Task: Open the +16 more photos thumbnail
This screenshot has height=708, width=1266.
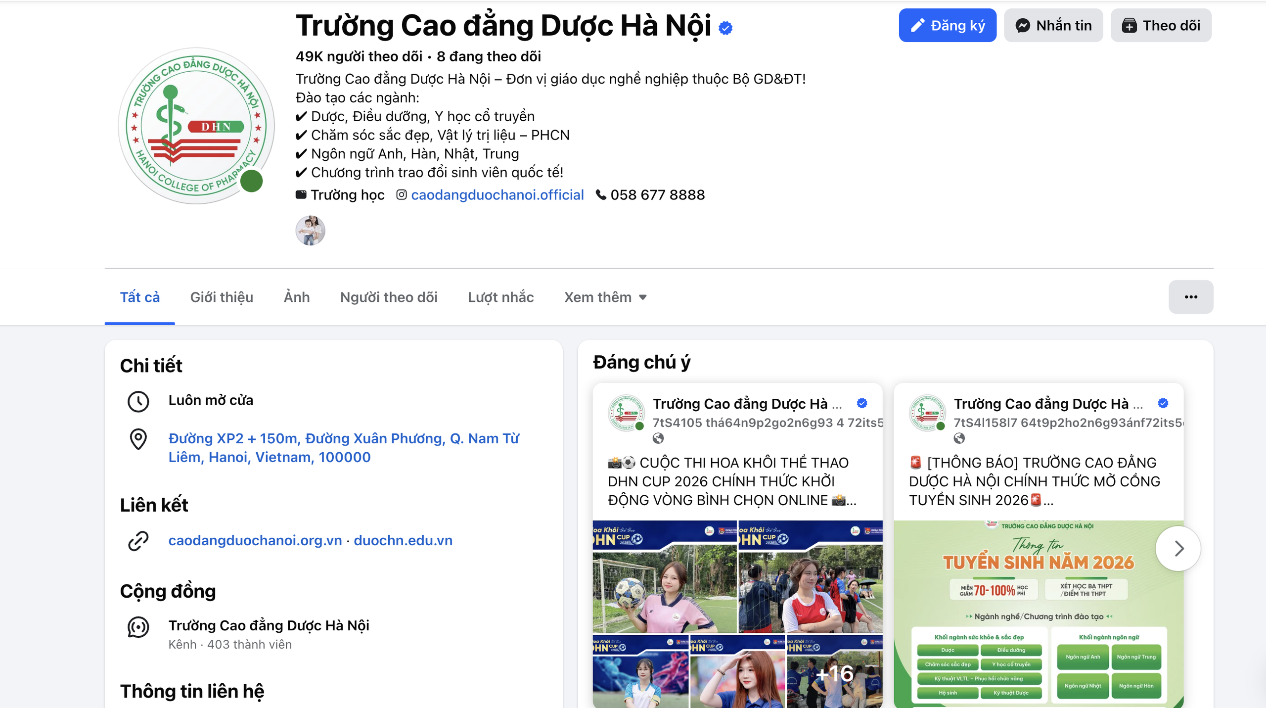Action: coord(834,673)
